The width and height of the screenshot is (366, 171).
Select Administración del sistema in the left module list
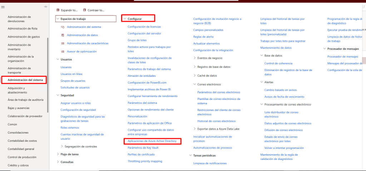pyautogui.click(x=25, y=80)
